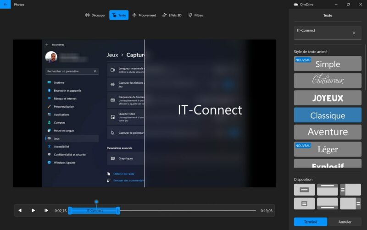Image resolution: width=367 pixels, height=230 pixels.
Task: Pick the centered paragraph layout
Action: (304, 203)
